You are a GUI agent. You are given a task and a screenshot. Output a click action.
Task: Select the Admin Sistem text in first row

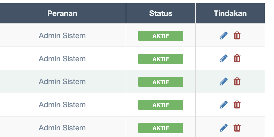[x=62, y=36]
